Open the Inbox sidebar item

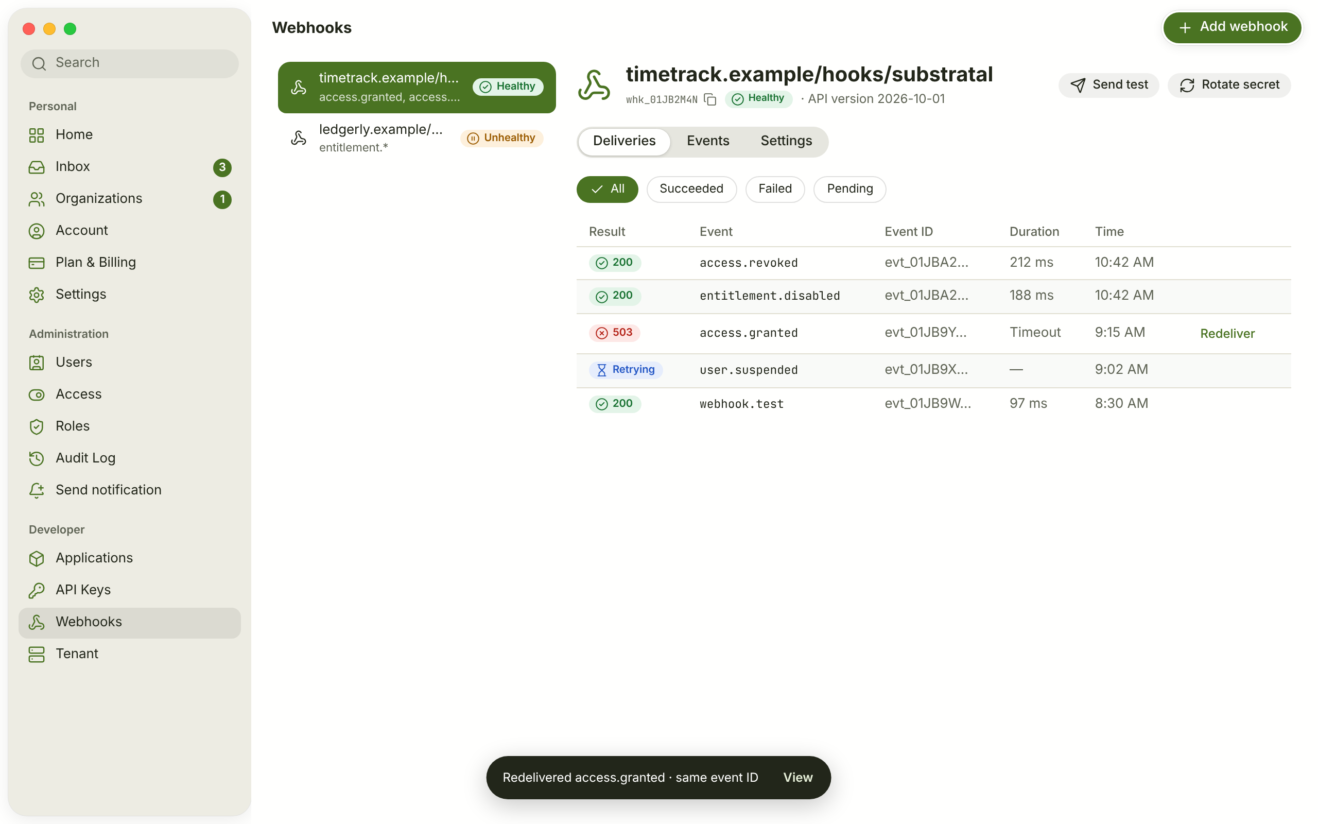point(129,167)
